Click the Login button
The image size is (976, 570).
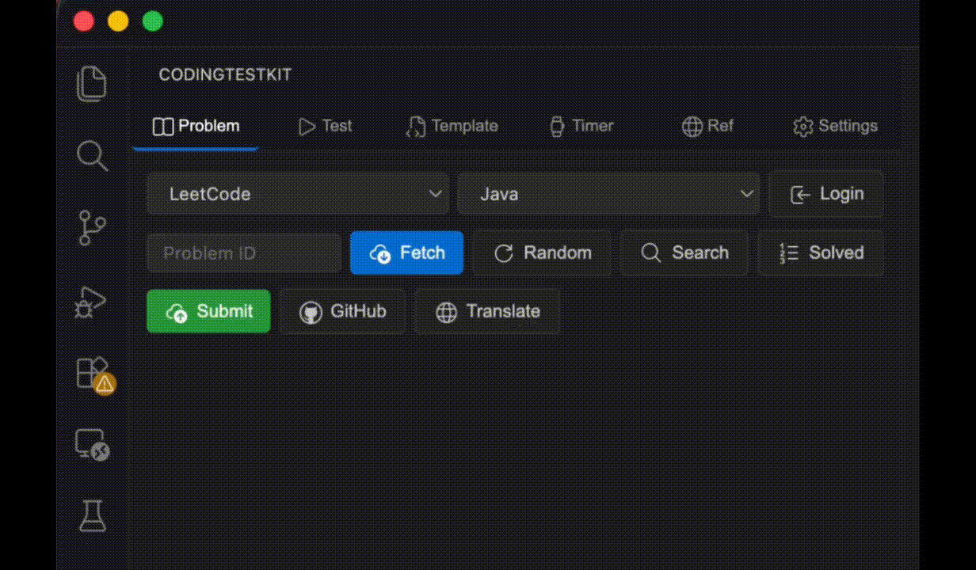coord(826,194)
